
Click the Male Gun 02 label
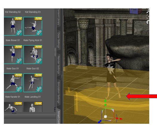point(33,68)
